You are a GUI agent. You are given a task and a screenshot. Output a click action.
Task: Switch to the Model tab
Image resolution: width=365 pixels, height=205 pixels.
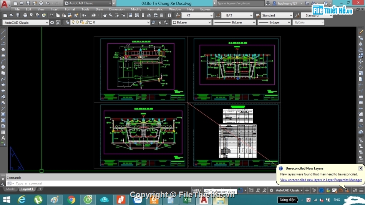[10, 189]
